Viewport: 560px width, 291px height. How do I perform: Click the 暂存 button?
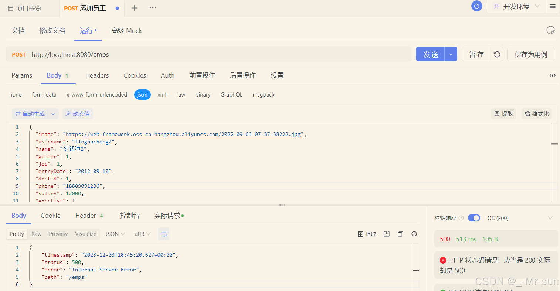point(476,54)
